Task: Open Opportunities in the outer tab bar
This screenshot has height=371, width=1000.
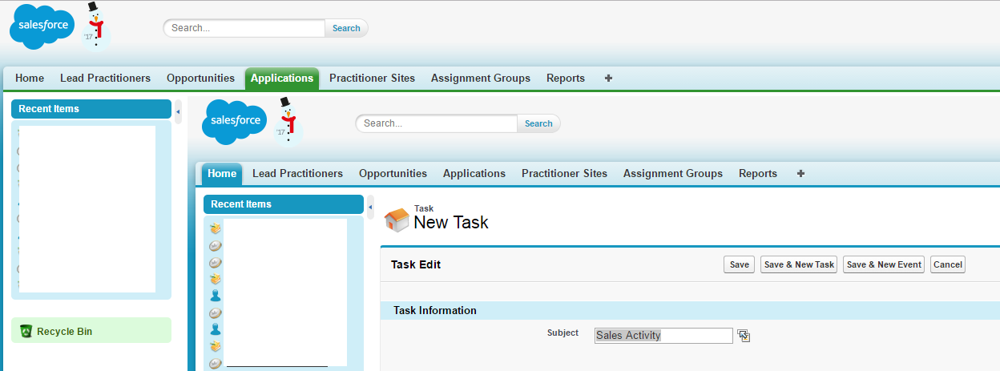Action: pos(200,79)
